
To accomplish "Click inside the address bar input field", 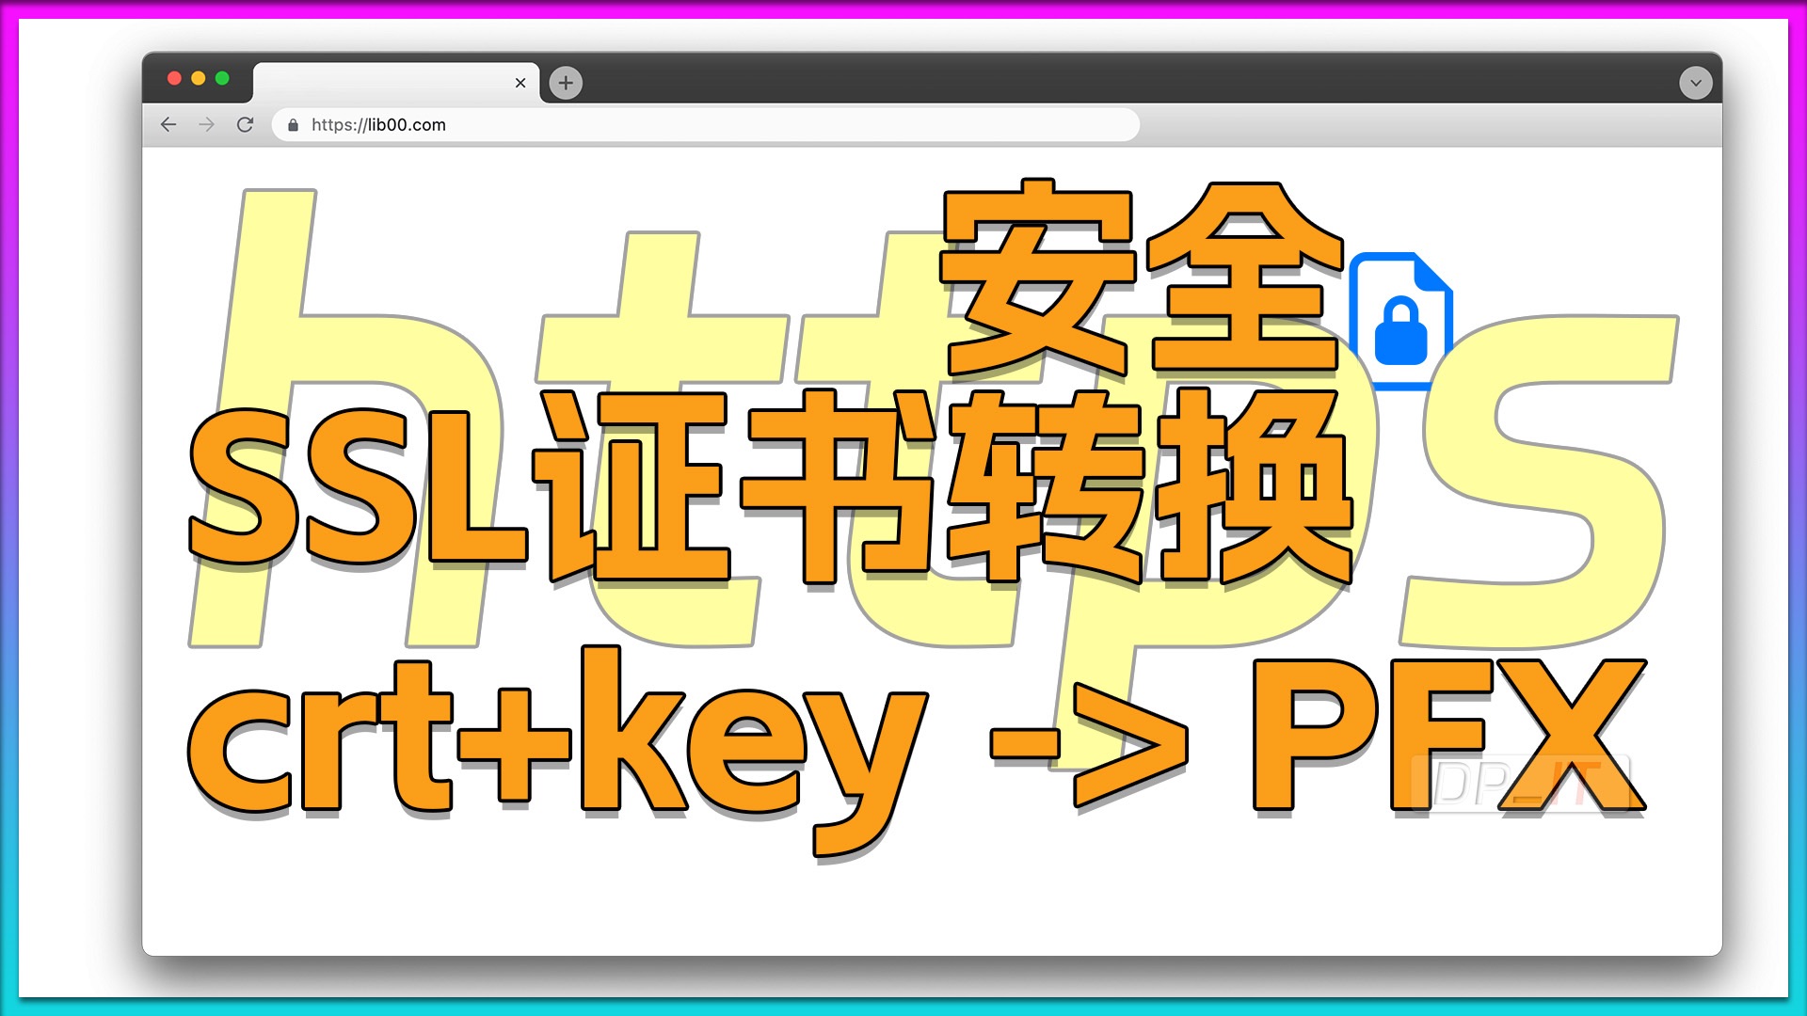I will (659, 124).
